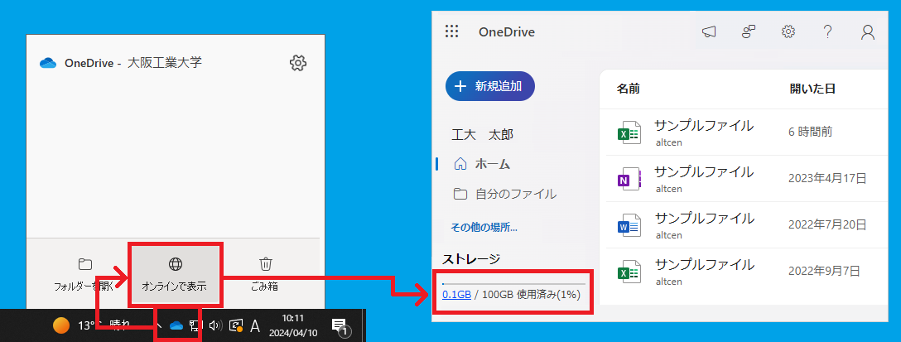Open サンプルファイル opened 6 時間前

coord(704,125)
